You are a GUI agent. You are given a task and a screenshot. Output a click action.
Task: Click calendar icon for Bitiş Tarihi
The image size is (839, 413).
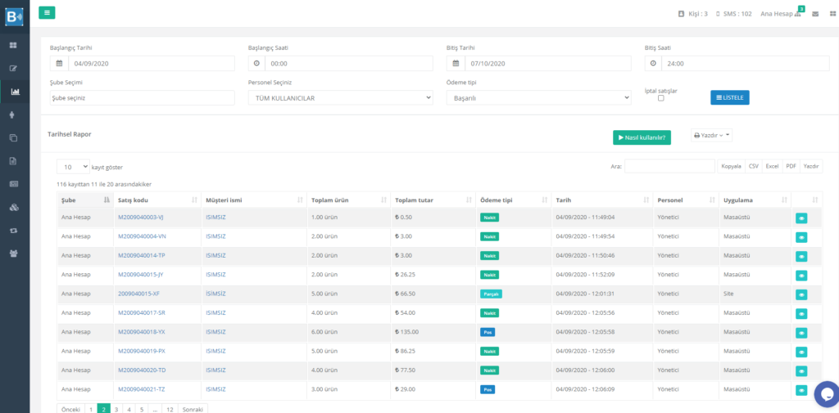[x=456, y=64]
